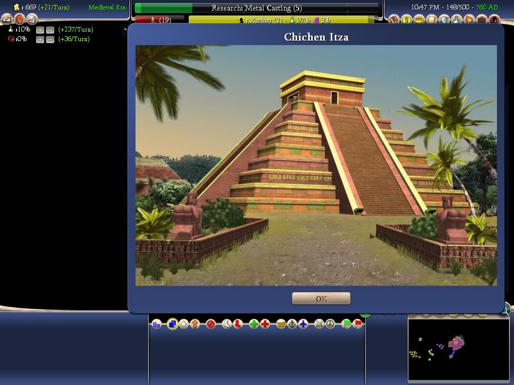Toggle the white star filter icon
514x385 pixels.
(184, 324)
